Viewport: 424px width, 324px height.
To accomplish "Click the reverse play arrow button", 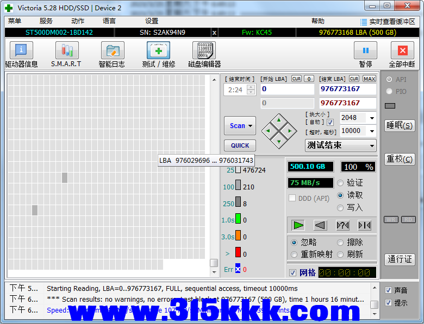I will coord(320,225).
